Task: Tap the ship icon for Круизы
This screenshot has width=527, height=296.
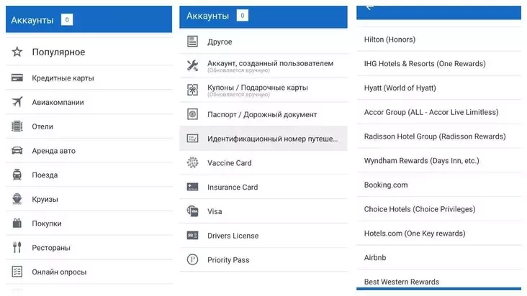Action: (x=17, y=199)
